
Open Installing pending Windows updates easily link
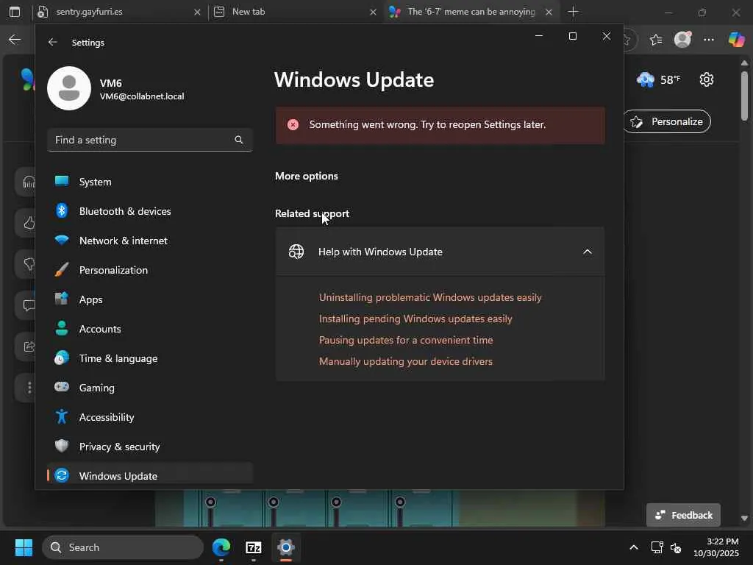click(x=415, y=319)
